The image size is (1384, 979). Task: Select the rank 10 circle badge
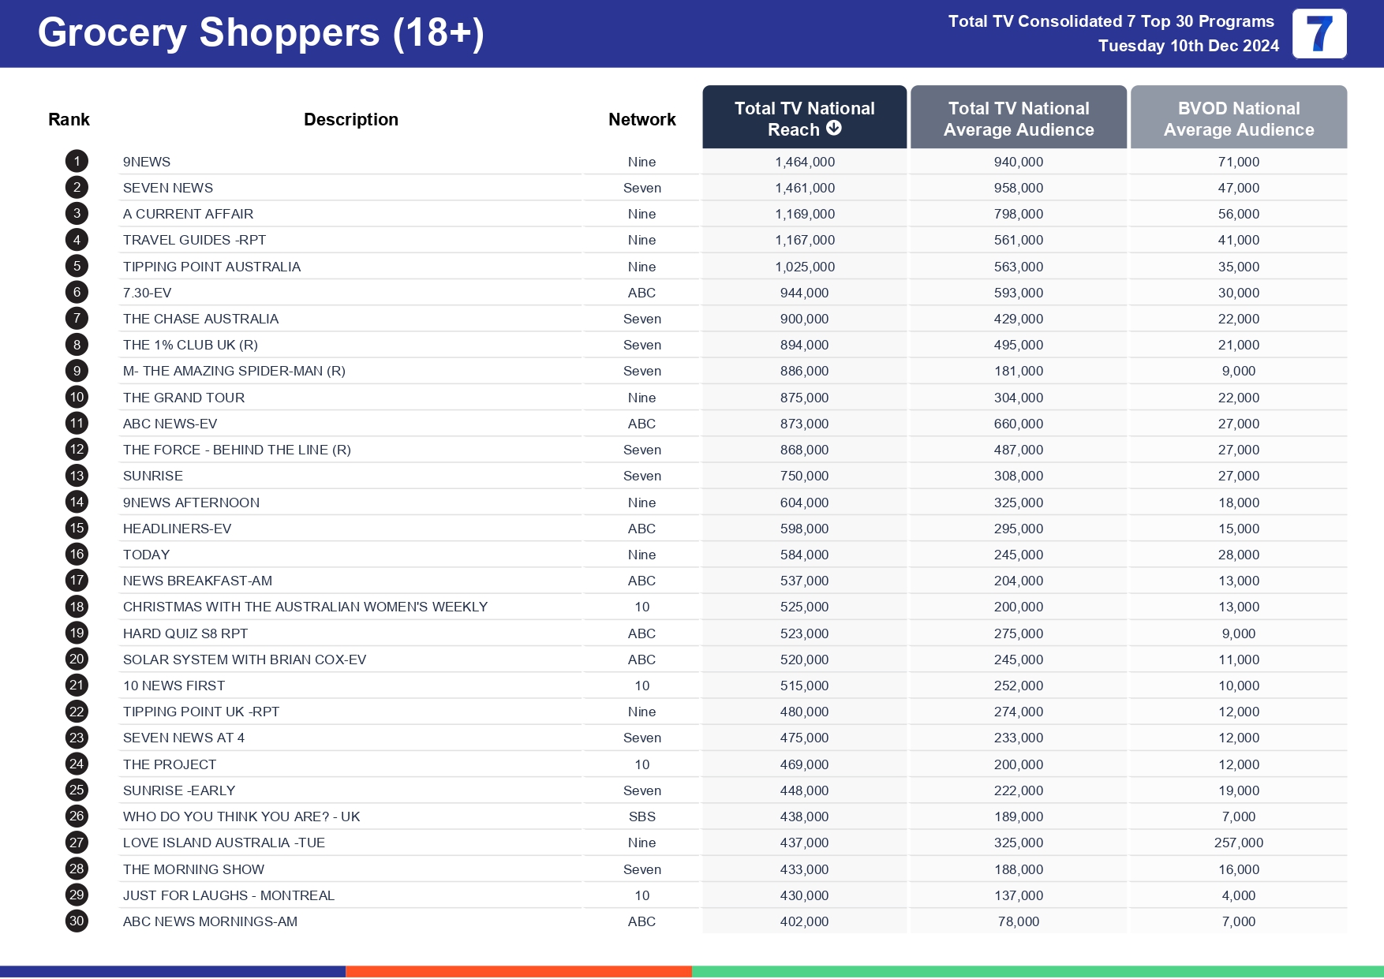(77, 398)
